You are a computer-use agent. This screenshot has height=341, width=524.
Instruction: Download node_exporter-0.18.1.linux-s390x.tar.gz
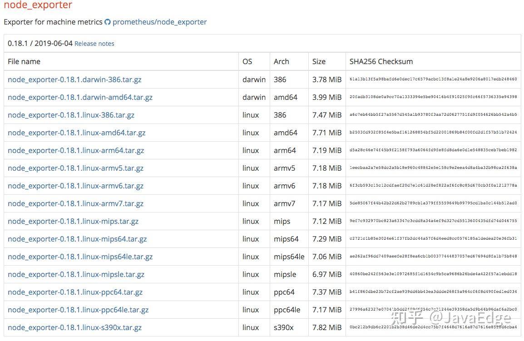tap(75, 327)
